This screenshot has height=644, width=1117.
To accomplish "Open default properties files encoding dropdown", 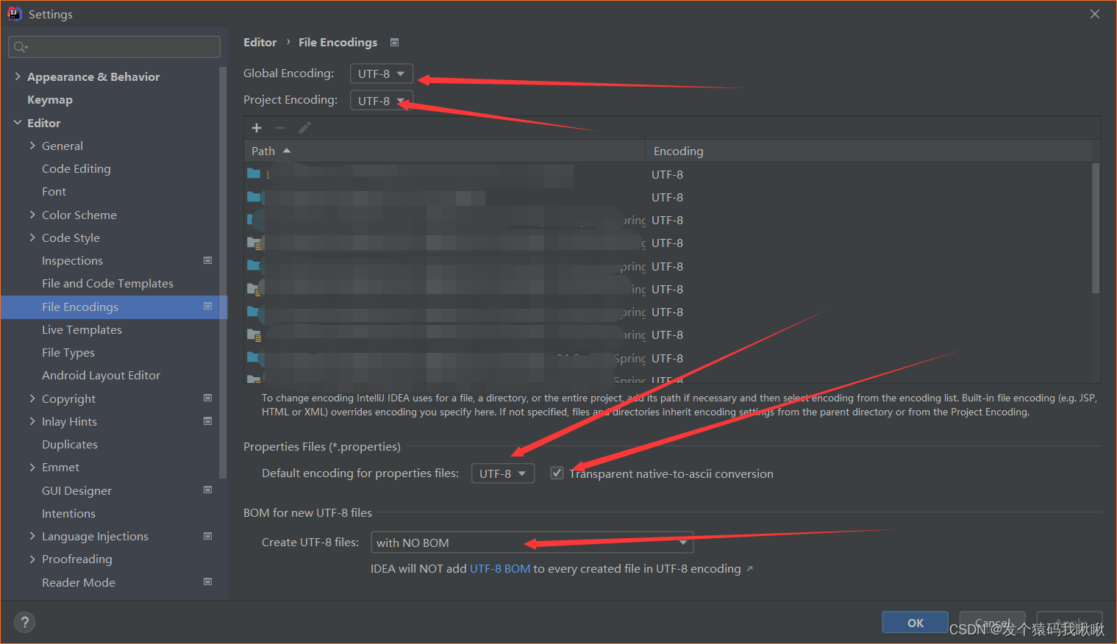I will [x=502, y=473].
